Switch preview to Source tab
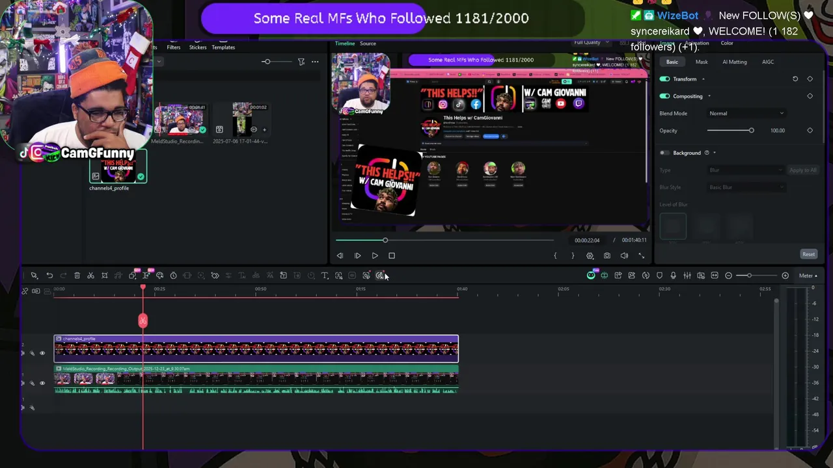The width and height of the screenshot is (833, 468). tap(368, 44)
